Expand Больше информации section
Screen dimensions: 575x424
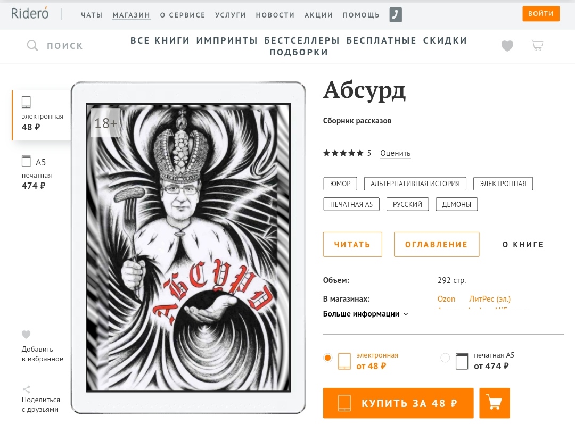point(366,314)
